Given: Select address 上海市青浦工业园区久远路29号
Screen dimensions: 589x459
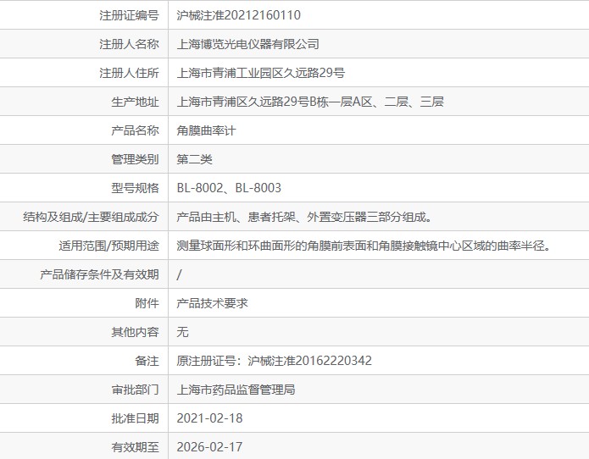Looking at the screenshot, I should coord(261,73).
